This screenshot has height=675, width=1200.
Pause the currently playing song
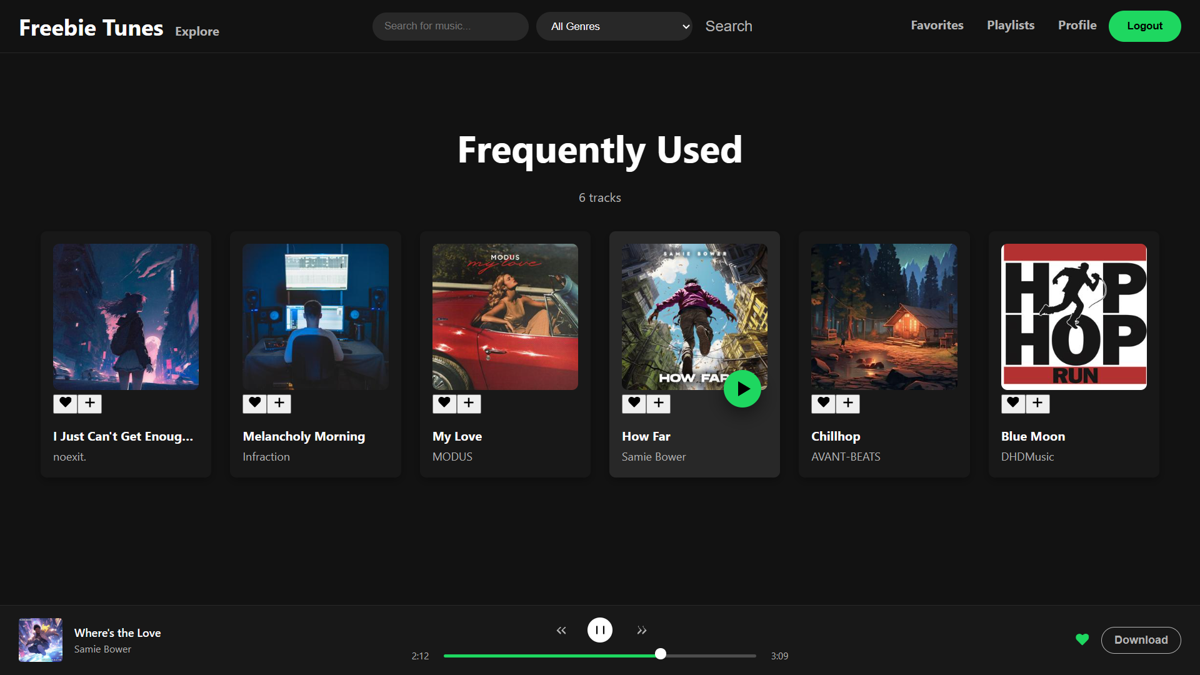[599, 630]
